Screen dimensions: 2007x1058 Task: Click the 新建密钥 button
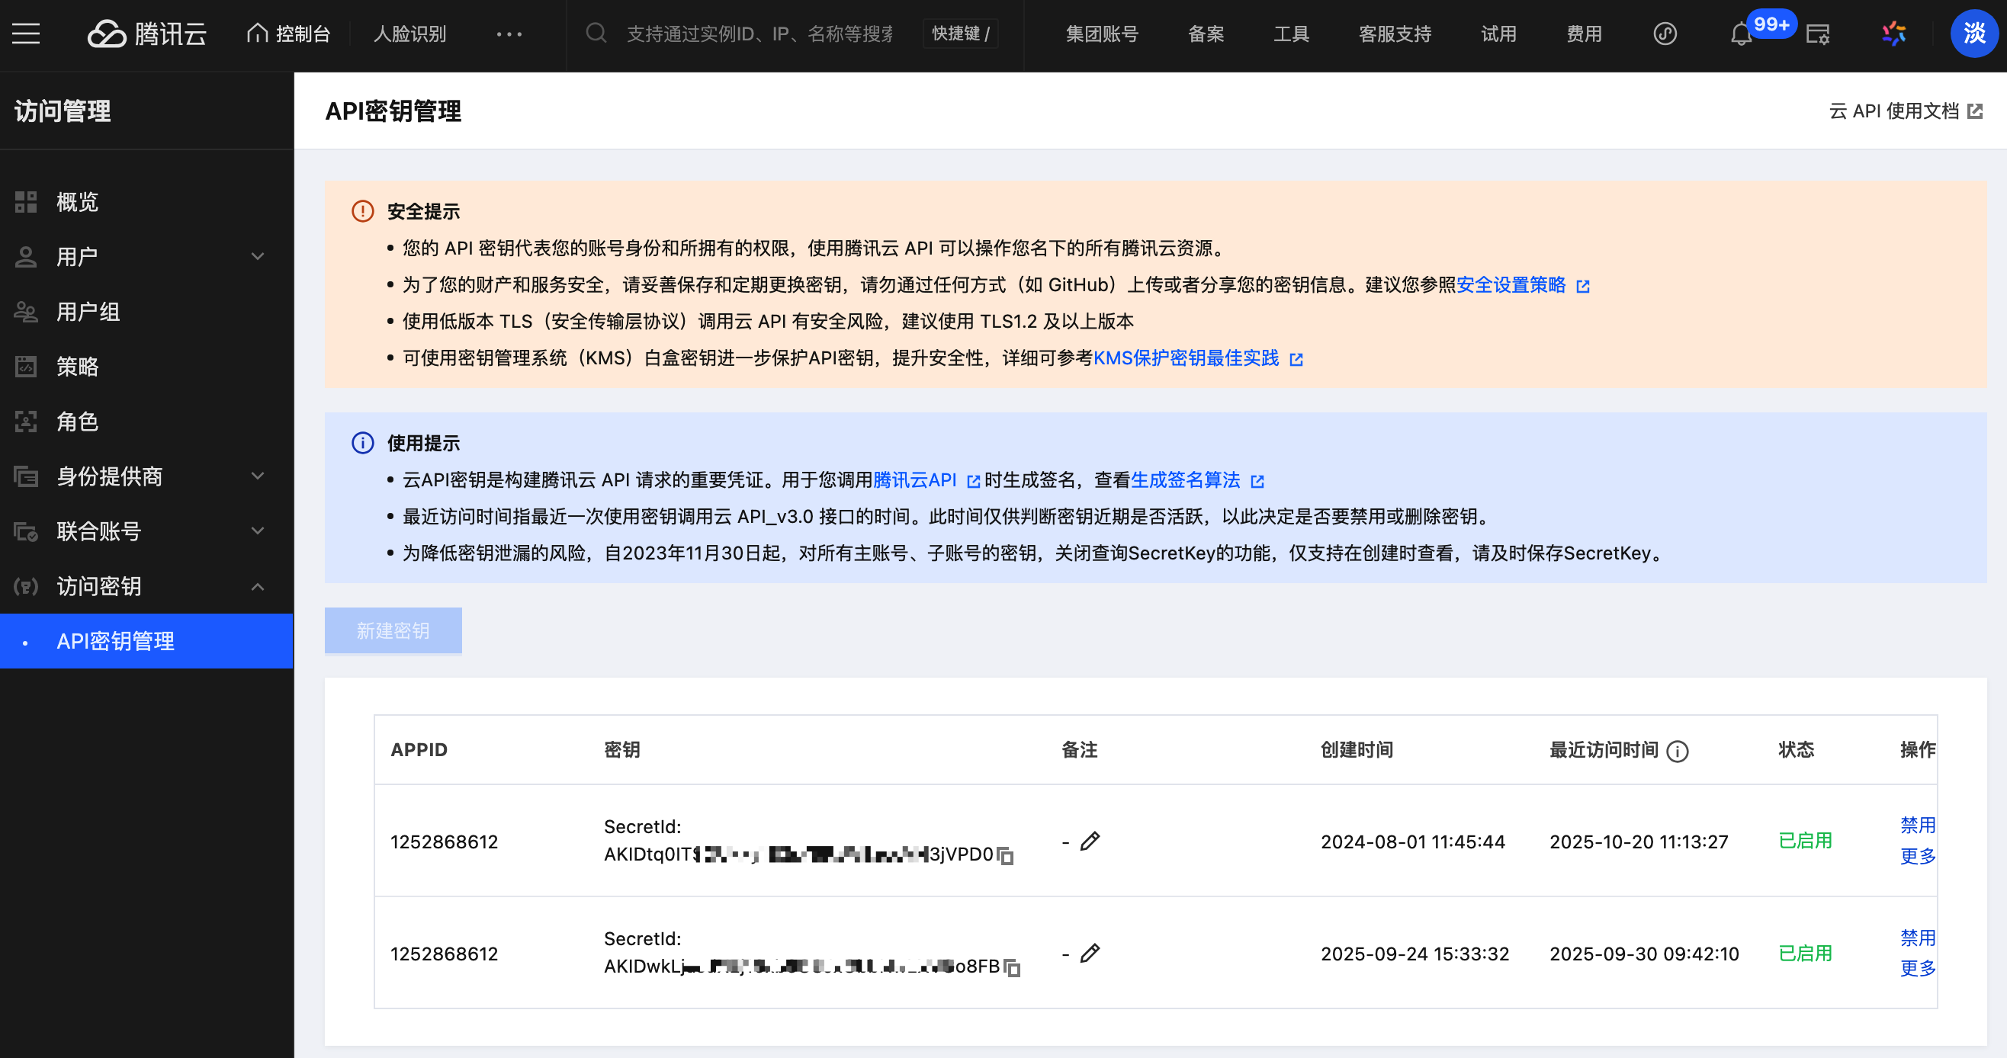click(393, 630)
